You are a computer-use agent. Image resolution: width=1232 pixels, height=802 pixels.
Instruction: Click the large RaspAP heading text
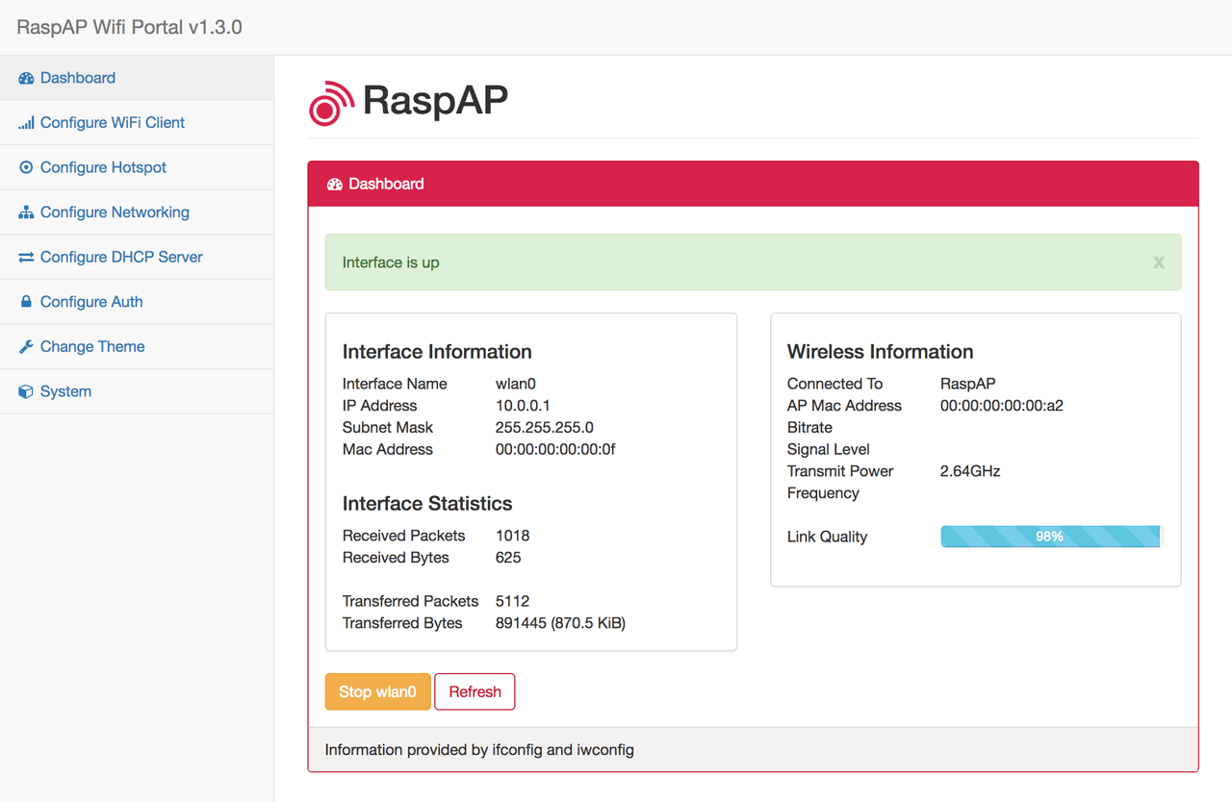[x=436, y=100]
